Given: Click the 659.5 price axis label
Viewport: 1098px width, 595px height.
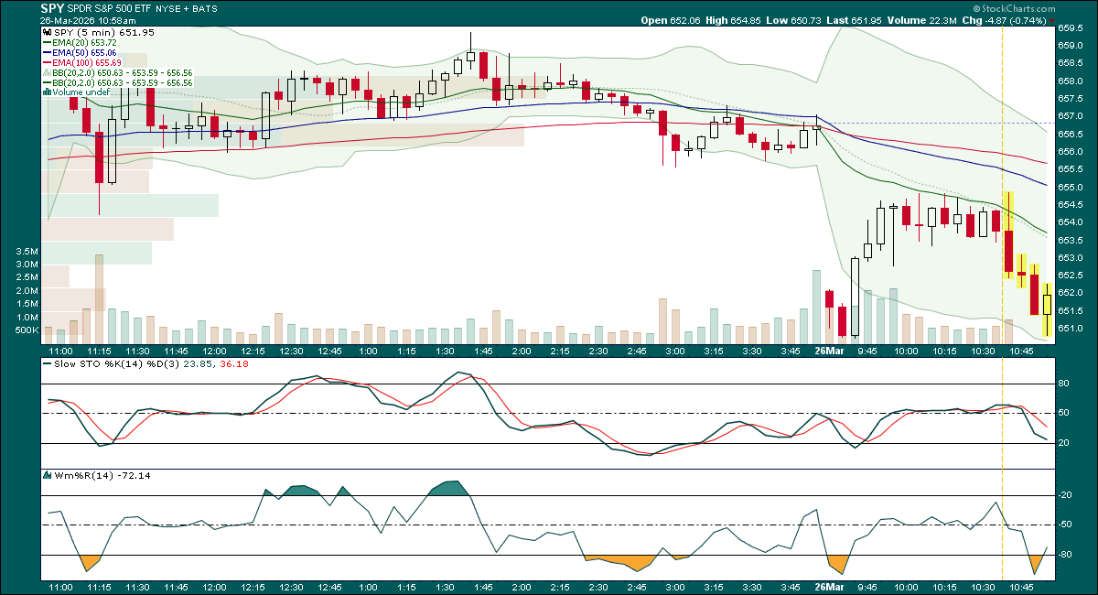Looking at the screenshot, I should coord(1072,28).
